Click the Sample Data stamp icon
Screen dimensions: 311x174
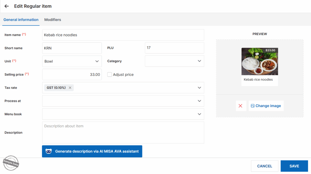coord(11,163)
